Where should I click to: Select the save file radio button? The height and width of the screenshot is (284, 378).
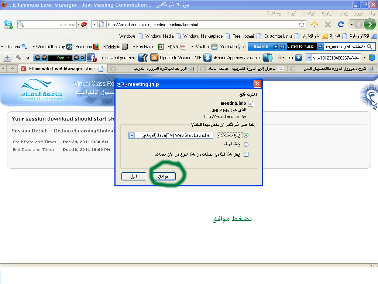click(246, 144)
